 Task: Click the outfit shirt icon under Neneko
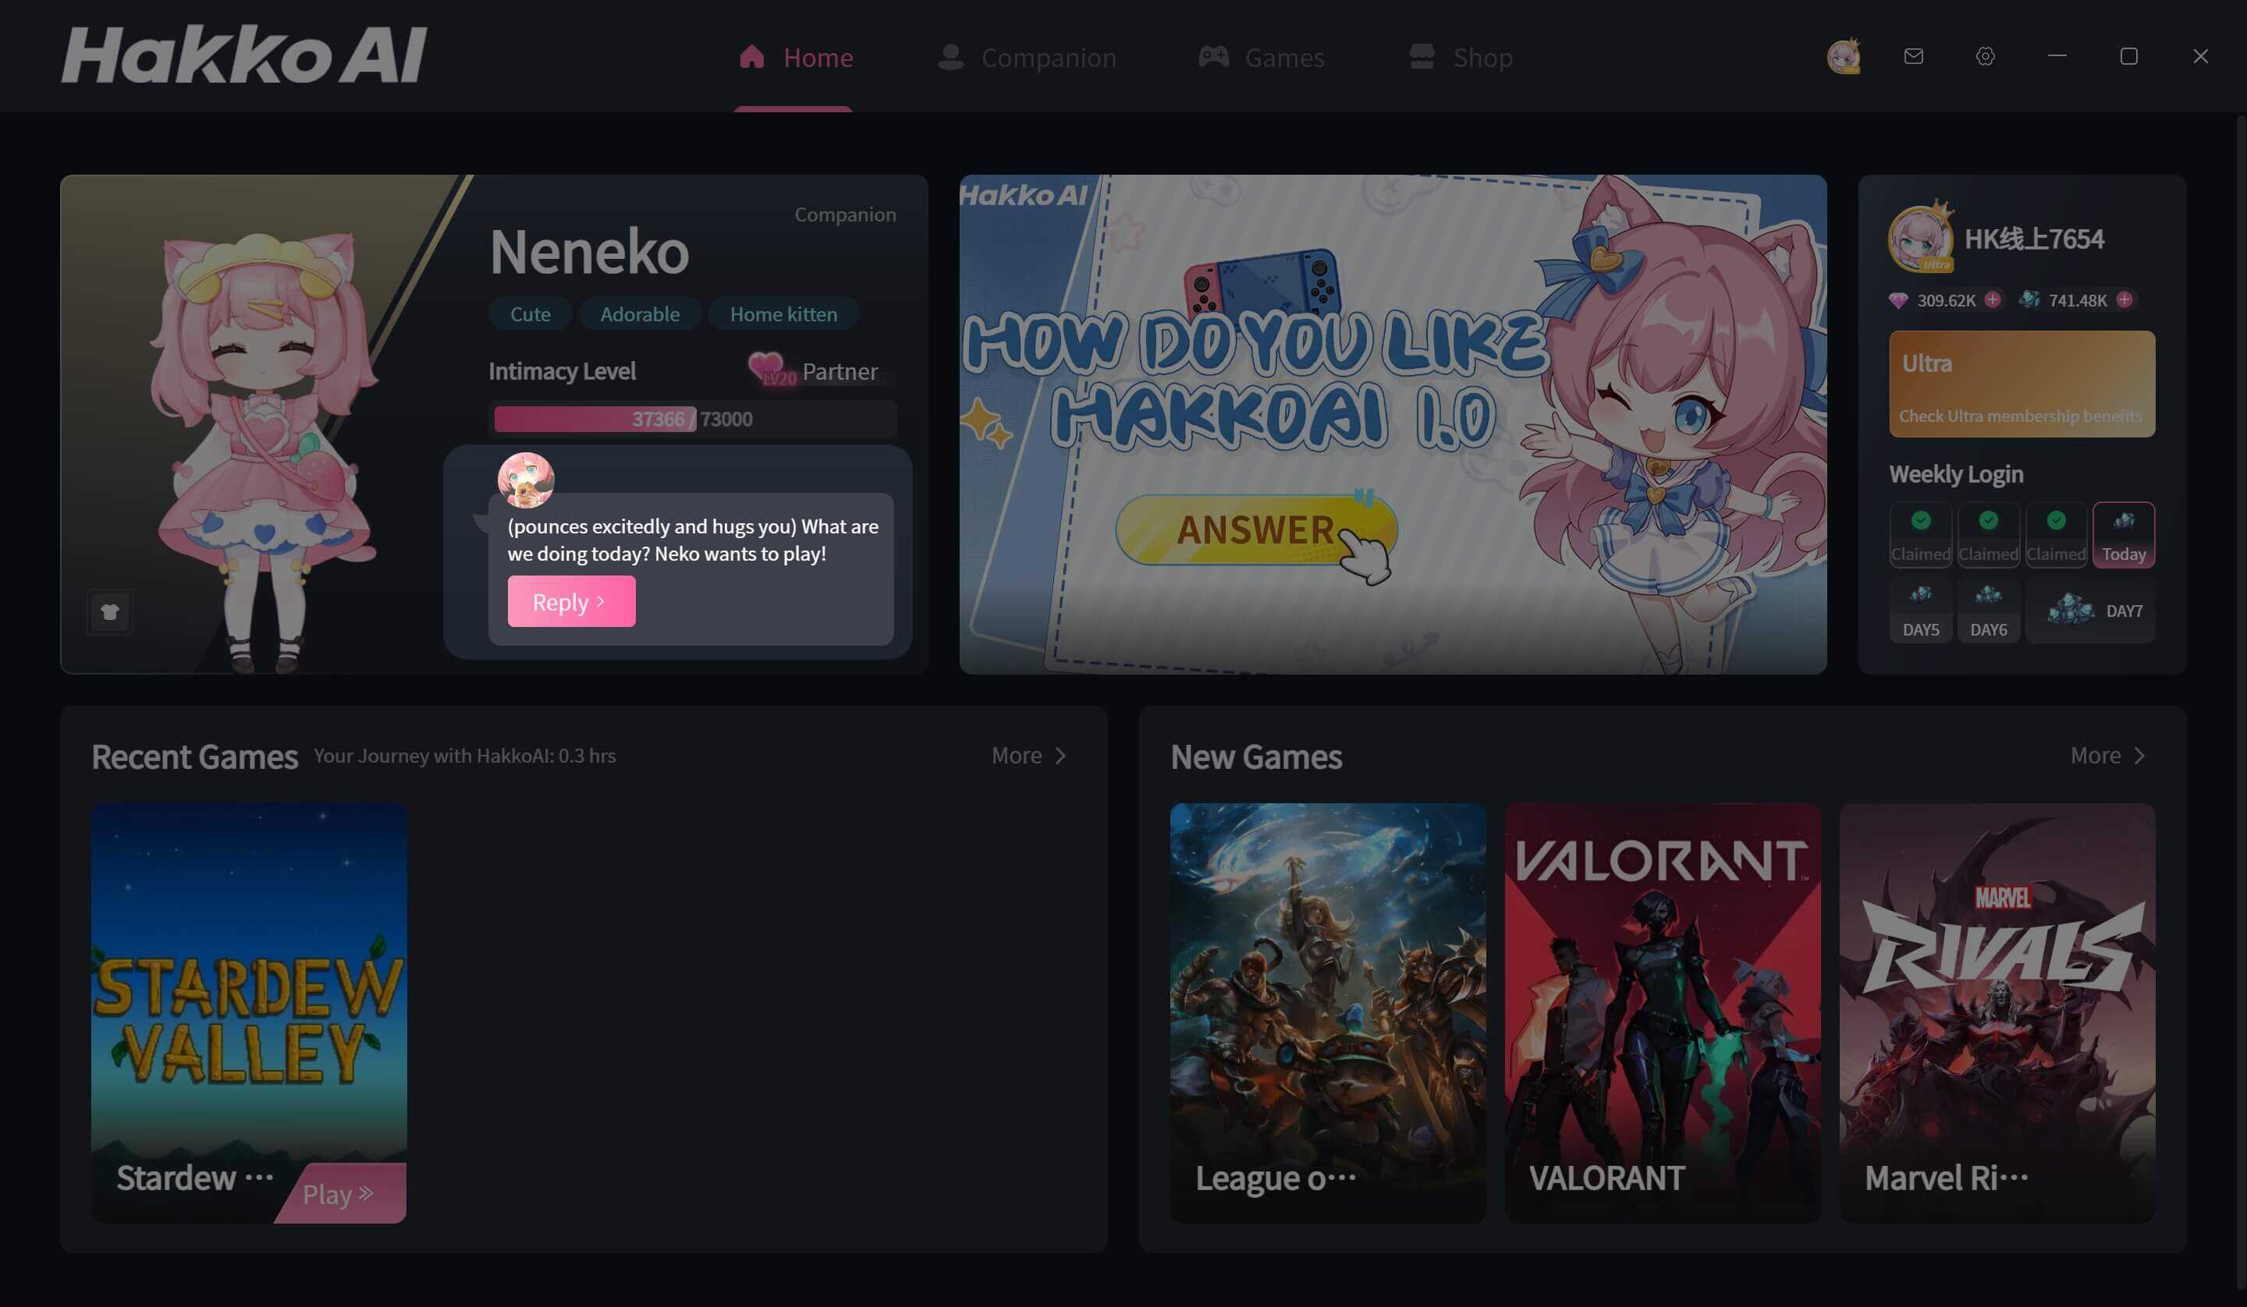pyautogui.click(x=110, y=611)
